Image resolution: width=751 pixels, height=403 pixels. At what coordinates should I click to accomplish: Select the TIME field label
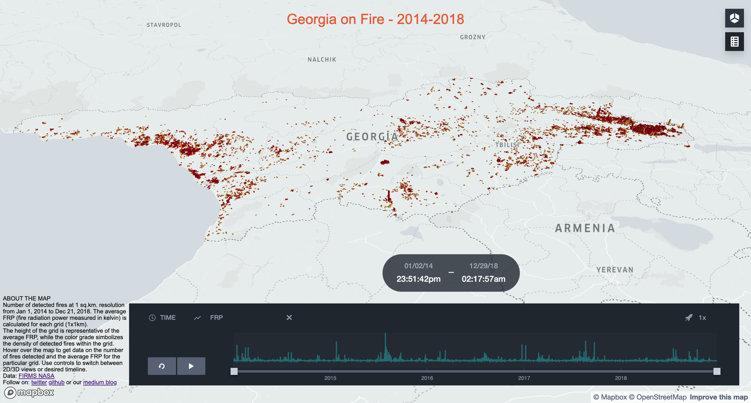tap(168, 318)
